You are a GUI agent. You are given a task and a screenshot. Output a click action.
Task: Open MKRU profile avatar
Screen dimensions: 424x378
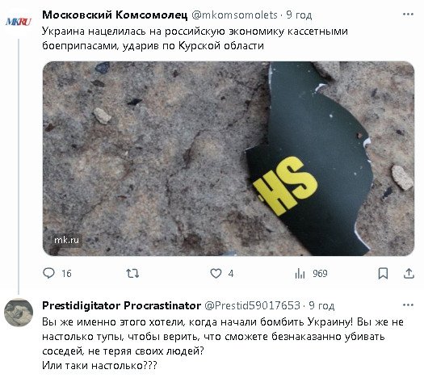(19, 22)
